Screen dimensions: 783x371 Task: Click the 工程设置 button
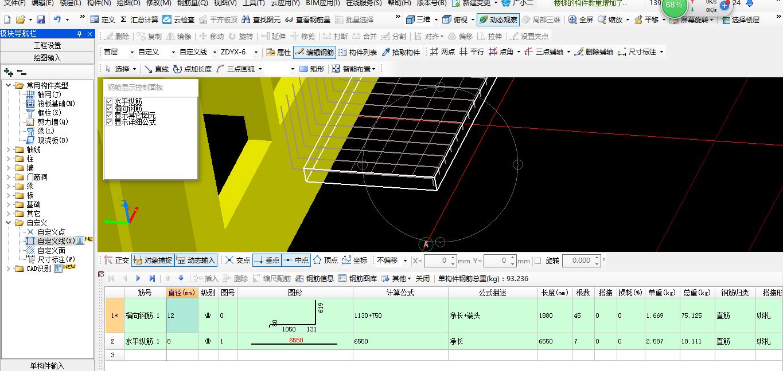click(47, 45)
